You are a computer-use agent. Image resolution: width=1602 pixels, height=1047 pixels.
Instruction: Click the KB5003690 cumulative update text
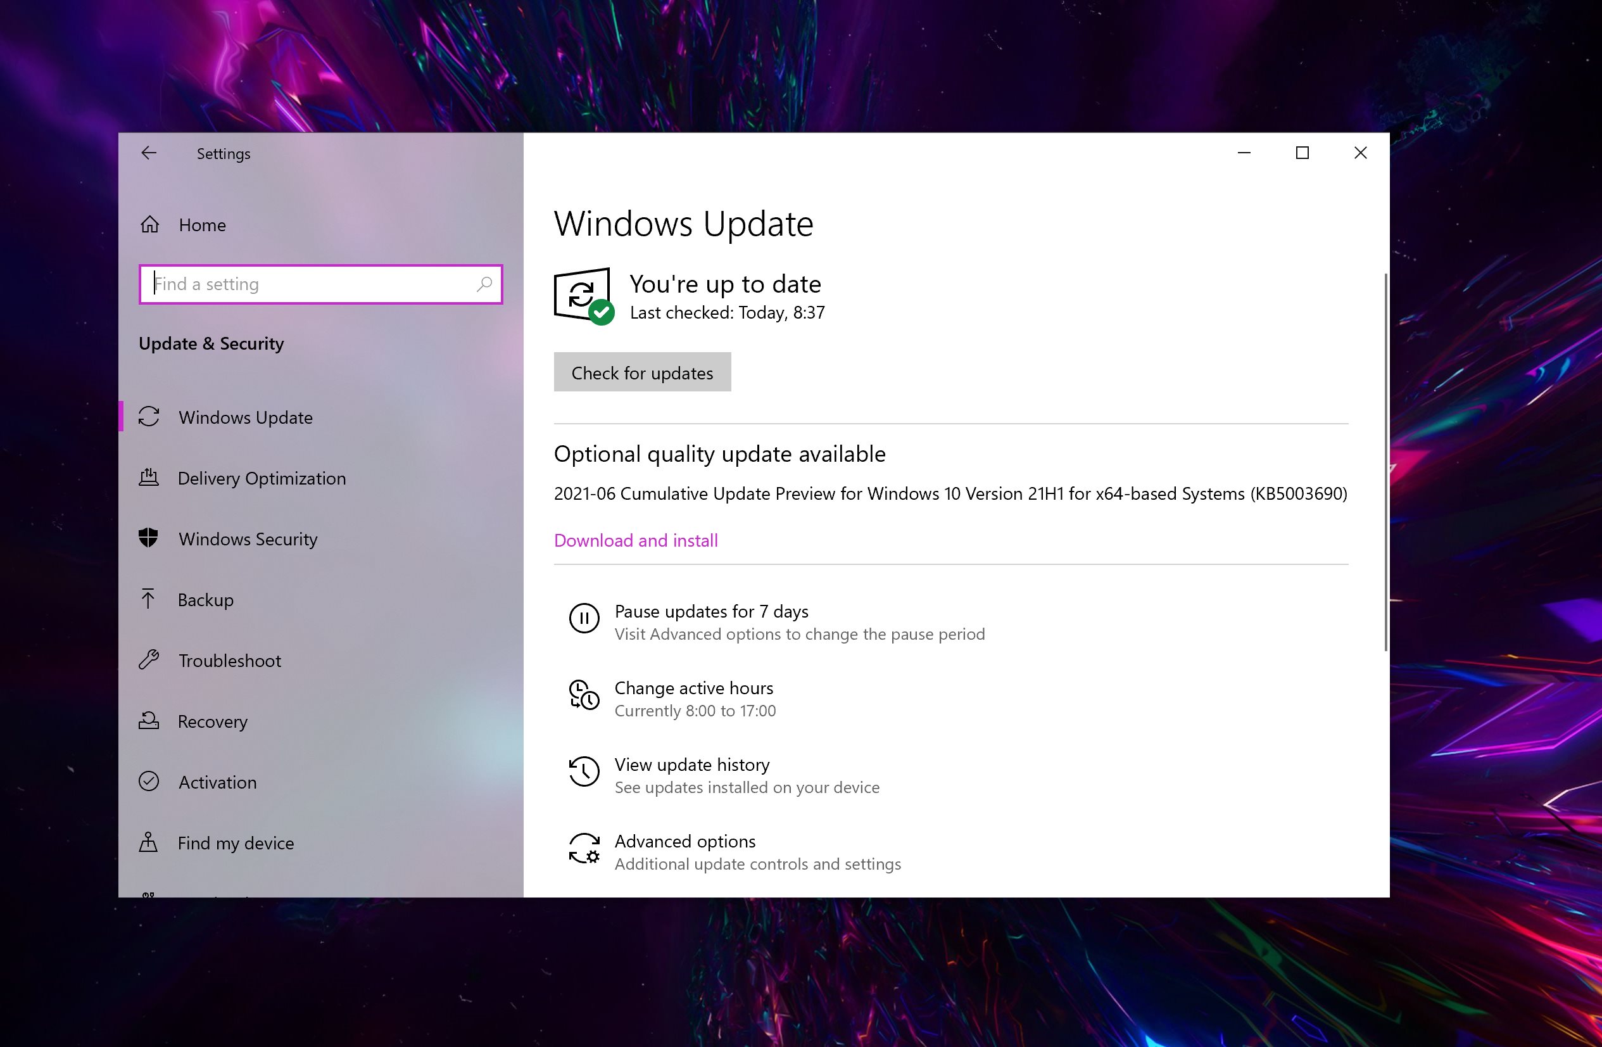pyautogui.click(x=950, y=493)
